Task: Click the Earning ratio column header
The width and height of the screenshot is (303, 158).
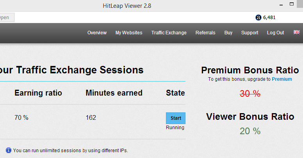Action: [38, 93]
